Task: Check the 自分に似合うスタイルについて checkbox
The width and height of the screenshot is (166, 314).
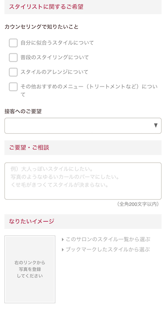Action: click(13, 43)
